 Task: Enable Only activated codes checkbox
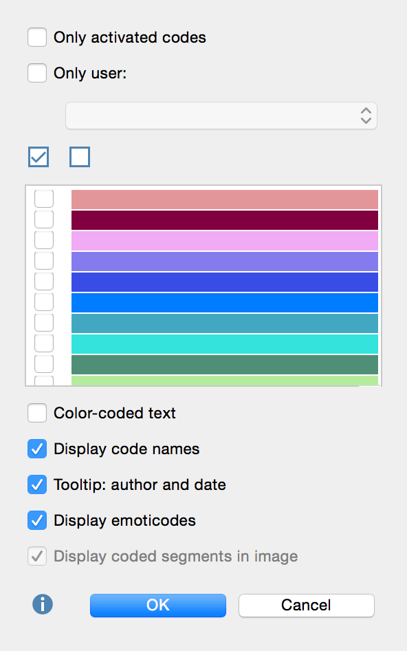[x=37, y=37]
